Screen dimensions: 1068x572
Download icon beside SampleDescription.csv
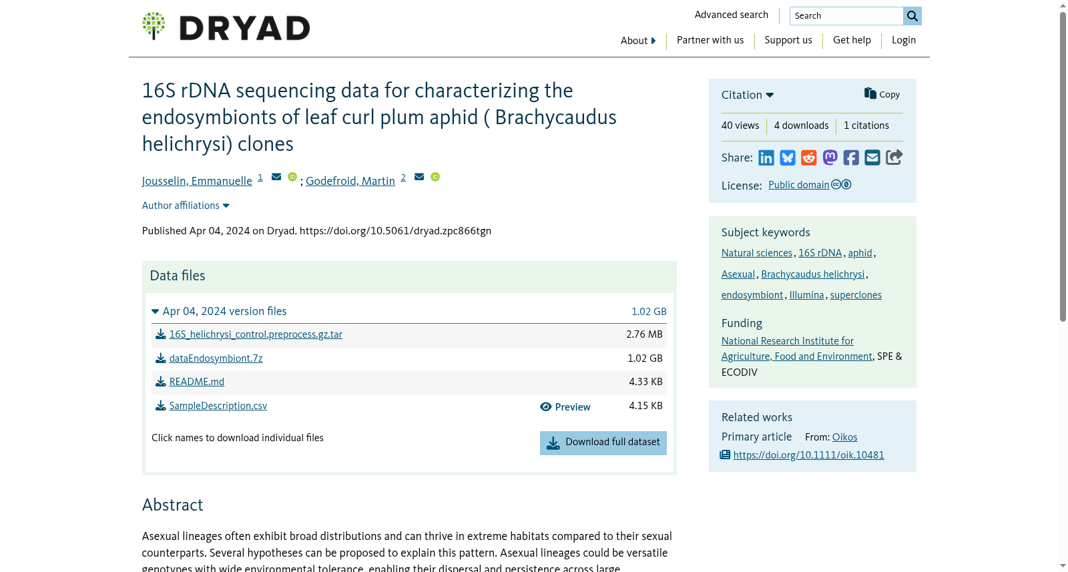161,406
